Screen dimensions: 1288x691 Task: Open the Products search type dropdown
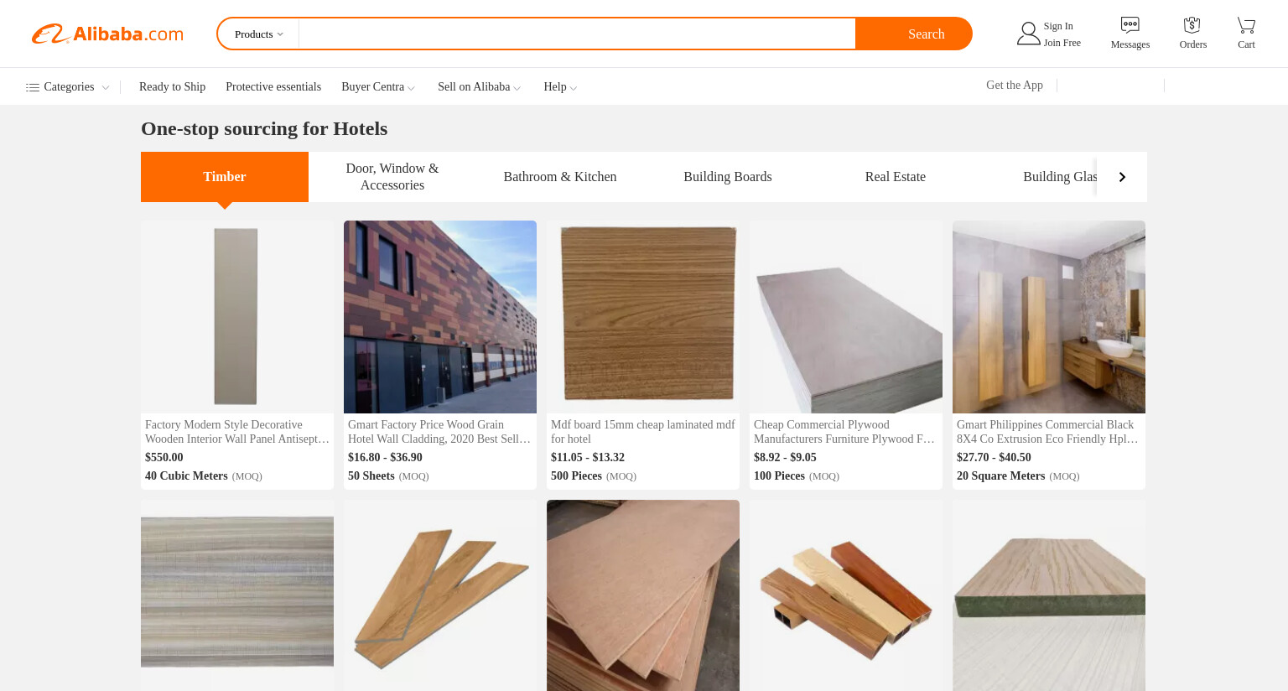tap(259, 34)
